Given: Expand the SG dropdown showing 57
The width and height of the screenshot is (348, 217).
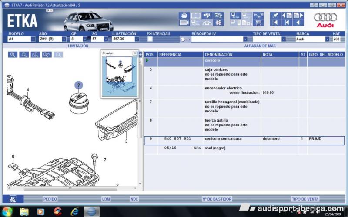Looking at the screenshot, I should click(x=106, y=39).
